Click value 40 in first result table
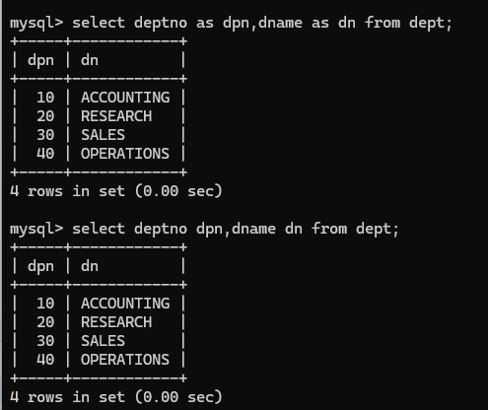The width and height of the screenshot is (488, 410). [x=45, y=154]
